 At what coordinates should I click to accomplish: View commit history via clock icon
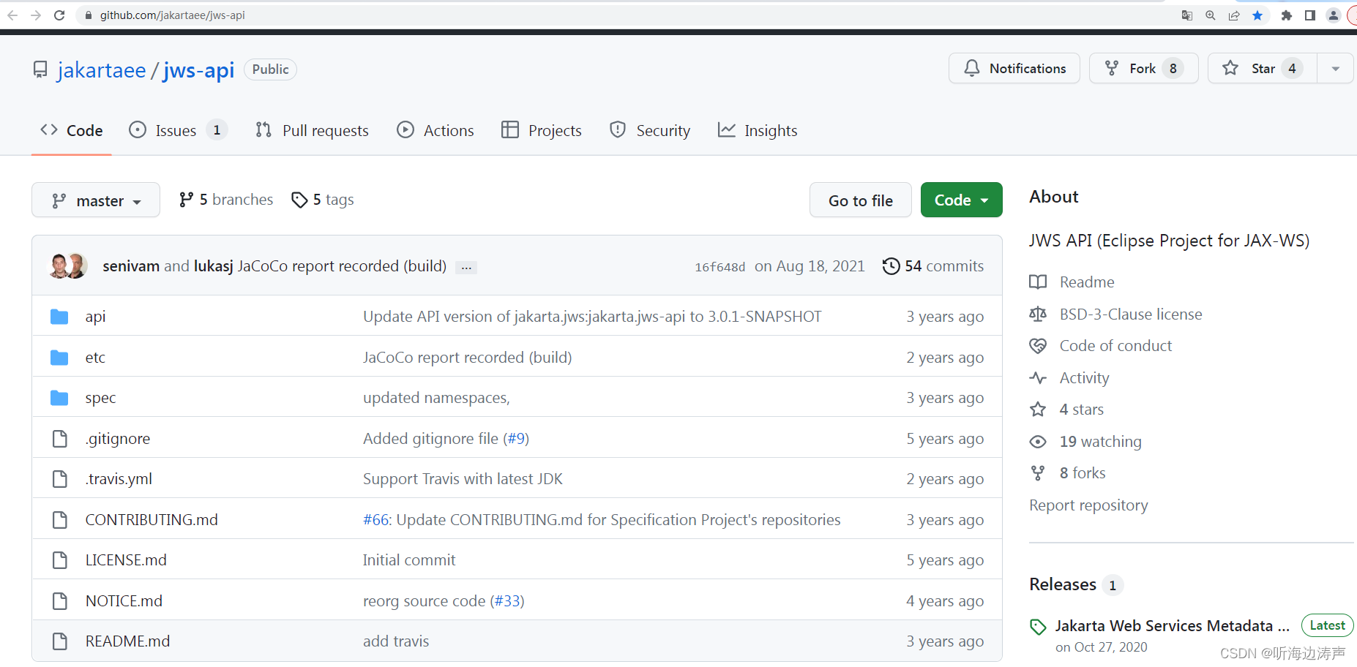pyautogui.click(x=891, y=265)
